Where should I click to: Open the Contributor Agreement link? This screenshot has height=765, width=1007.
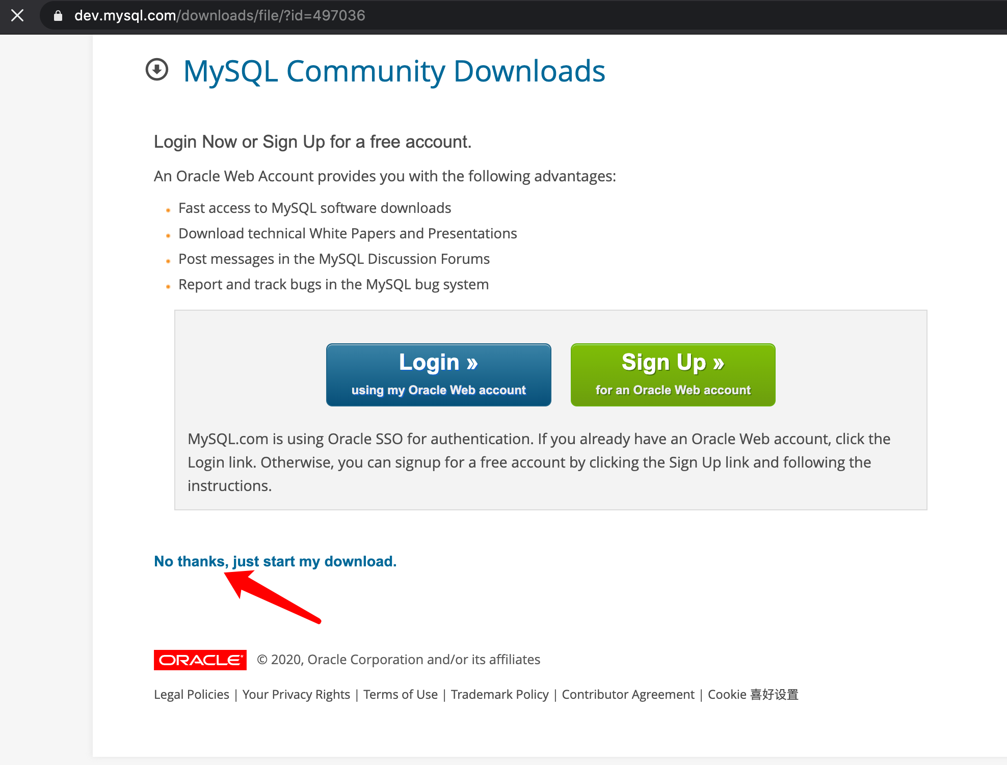pyautogui.click(x=628, y=695)
